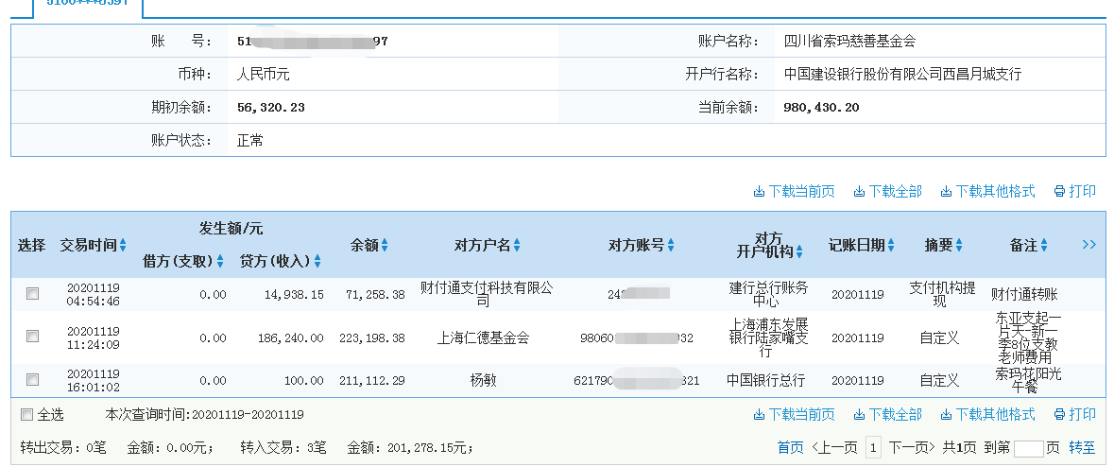Viewport: 1114px width, 467px height.
Task: Click account name 四川省索玛慈善基金会
Action: point(849,42)
